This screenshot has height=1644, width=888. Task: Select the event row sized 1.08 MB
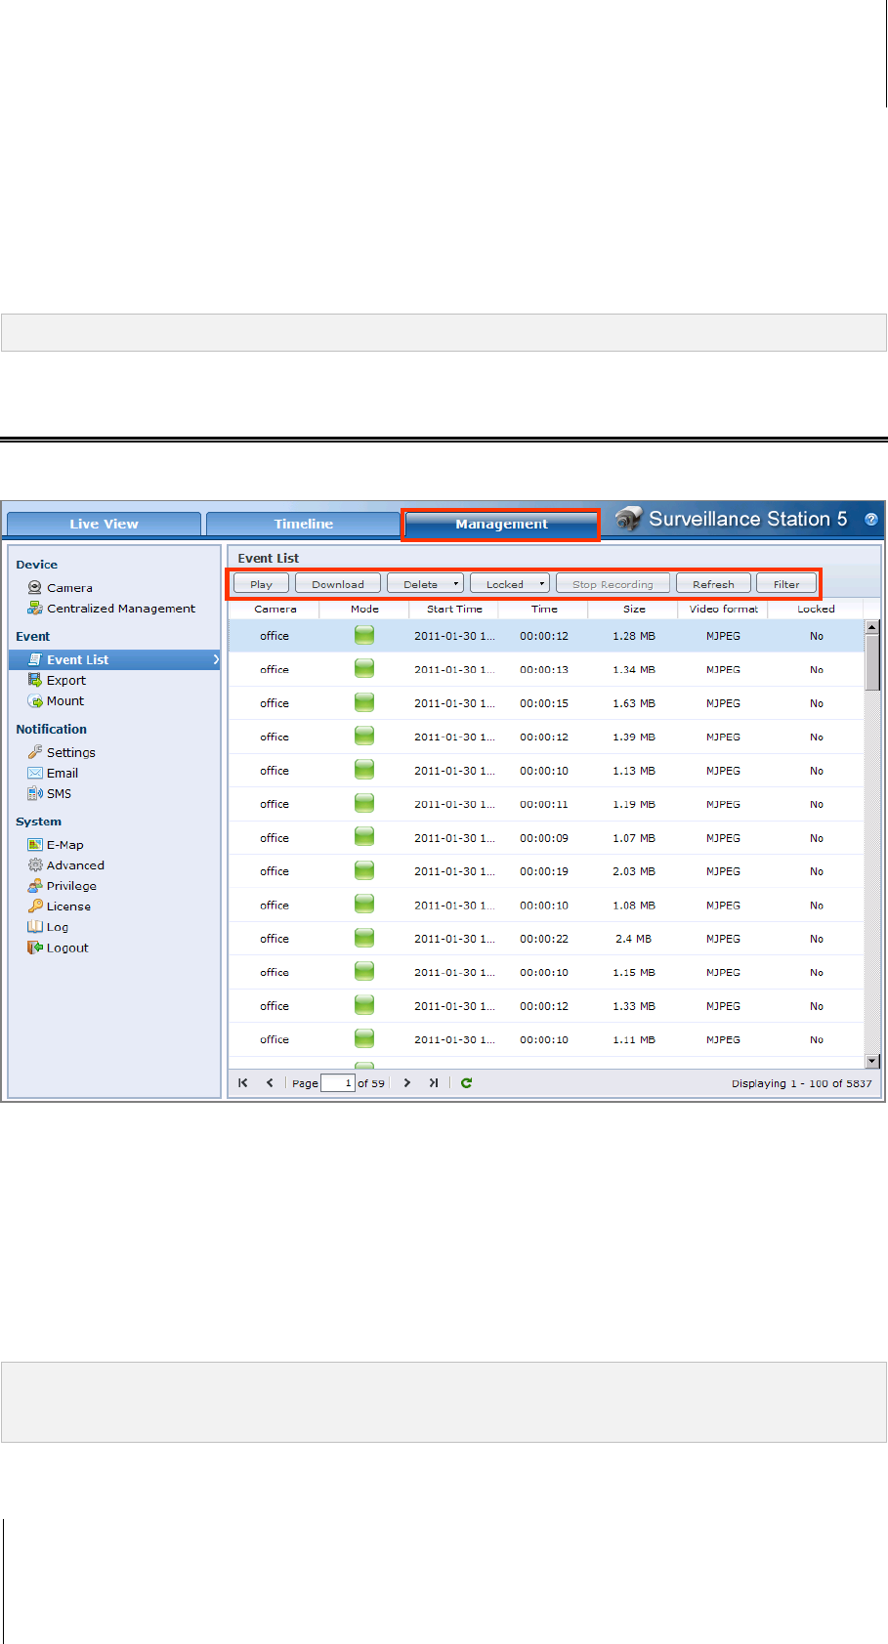click(x=547, y=906)
